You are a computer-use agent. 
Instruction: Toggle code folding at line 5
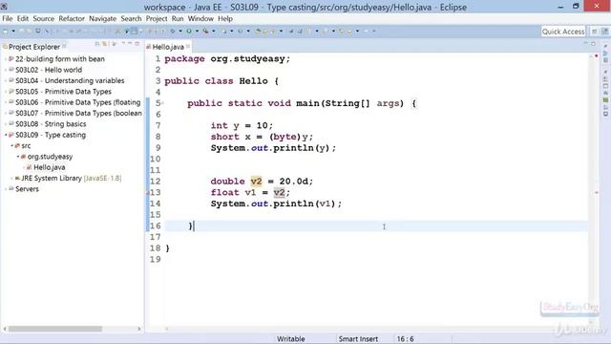pos(163,103)
